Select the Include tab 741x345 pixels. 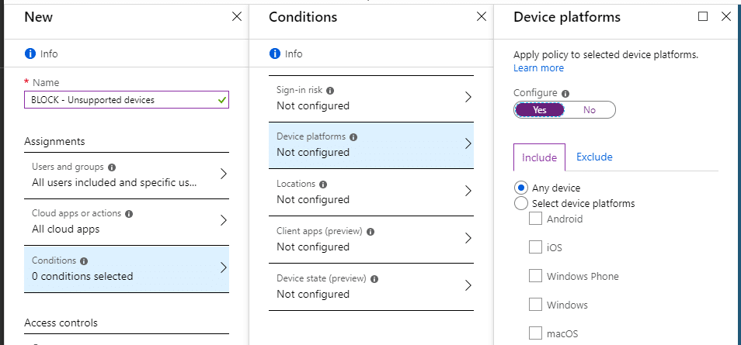[539, 157]
